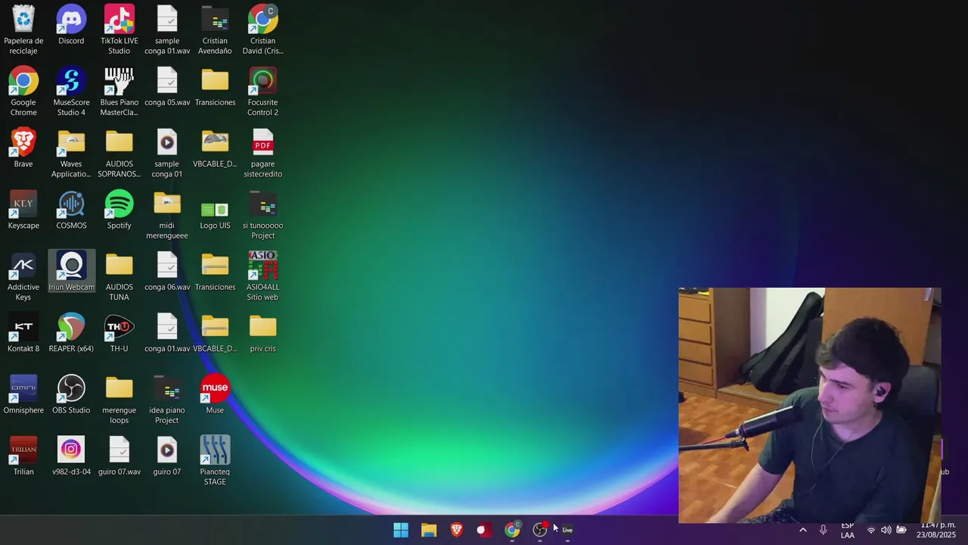
Task: Click the Brave desktop shortcut
Action: [23, 148]
